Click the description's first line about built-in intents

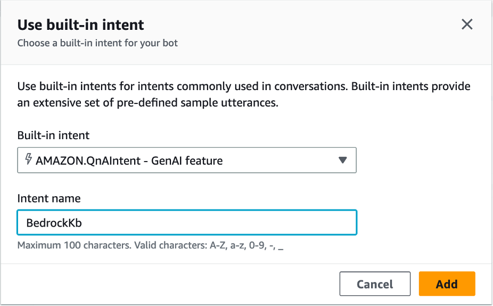pyautogui.click(x=244, y=86)
